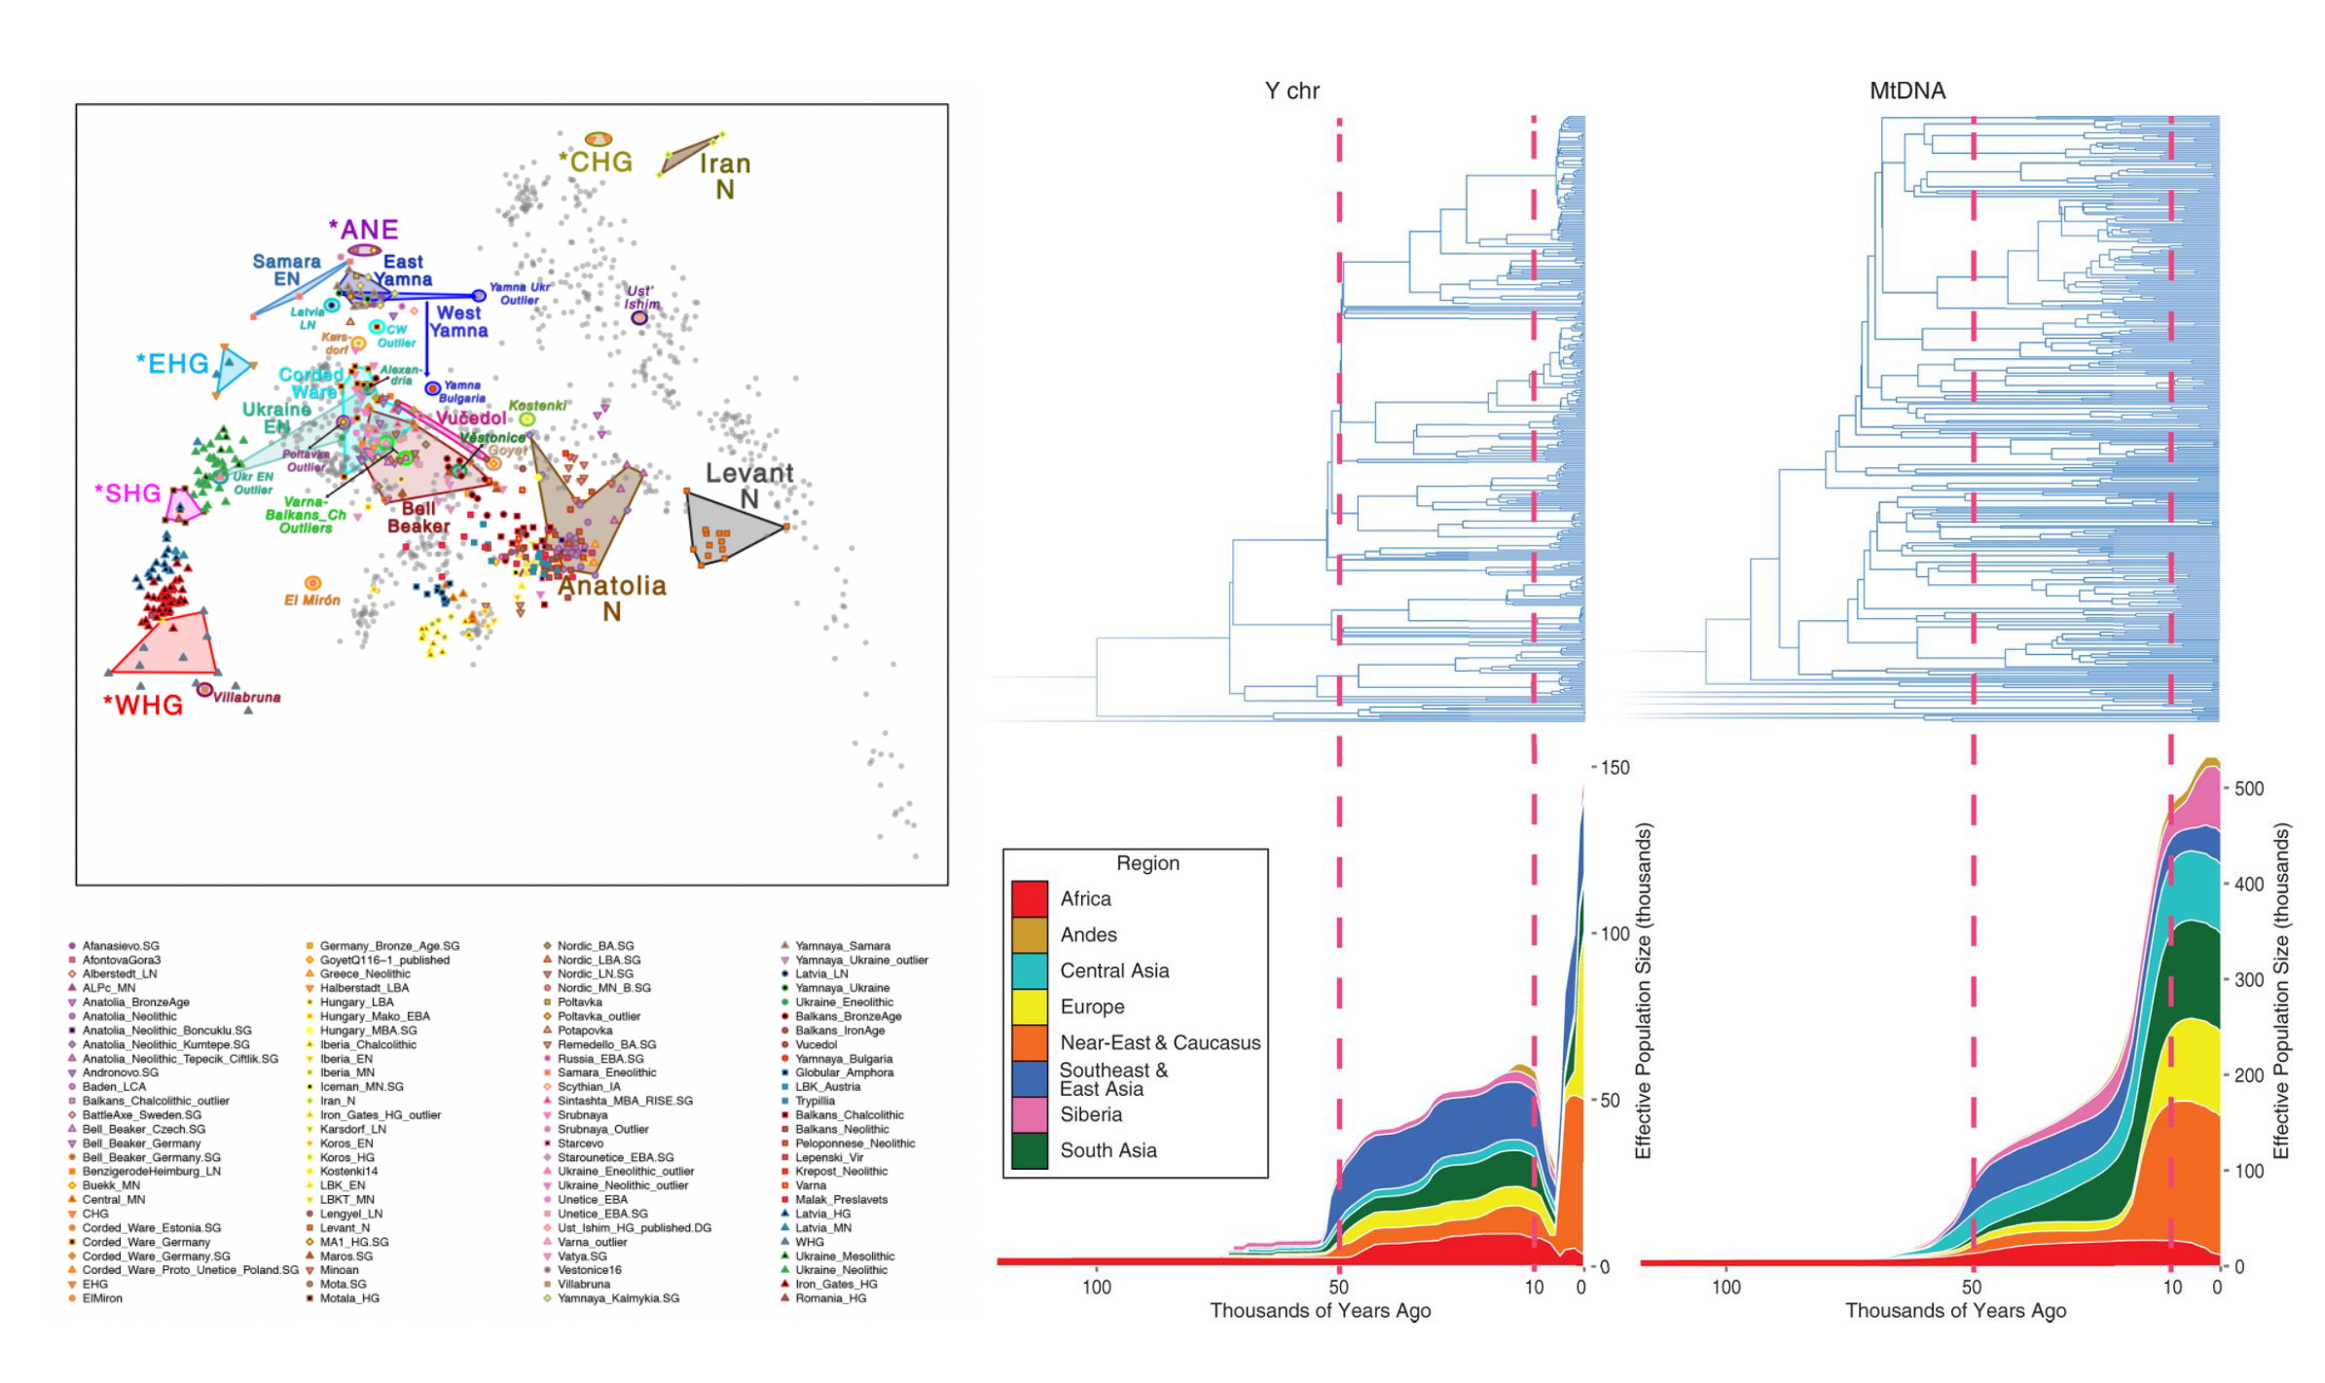Screen dimensions: 2325x1383
Task: Click the Romania_HG legend entry
Action: [829, 1297]
